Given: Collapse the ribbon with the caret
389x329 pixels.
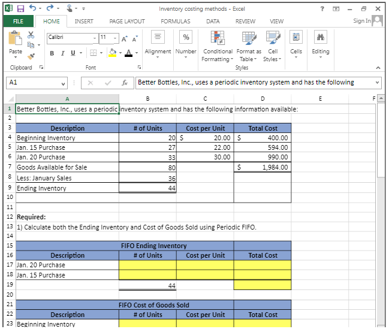Looking at the screenshot, I should point(378,68).
